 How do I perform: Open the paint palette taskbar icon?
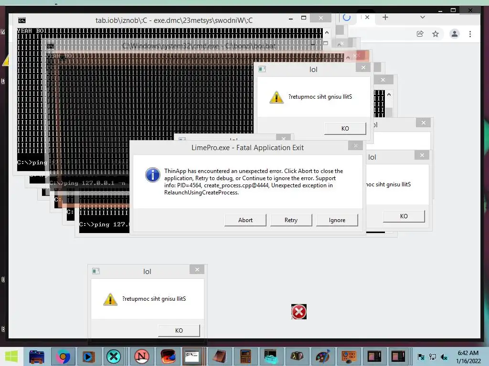coord(322,356)
